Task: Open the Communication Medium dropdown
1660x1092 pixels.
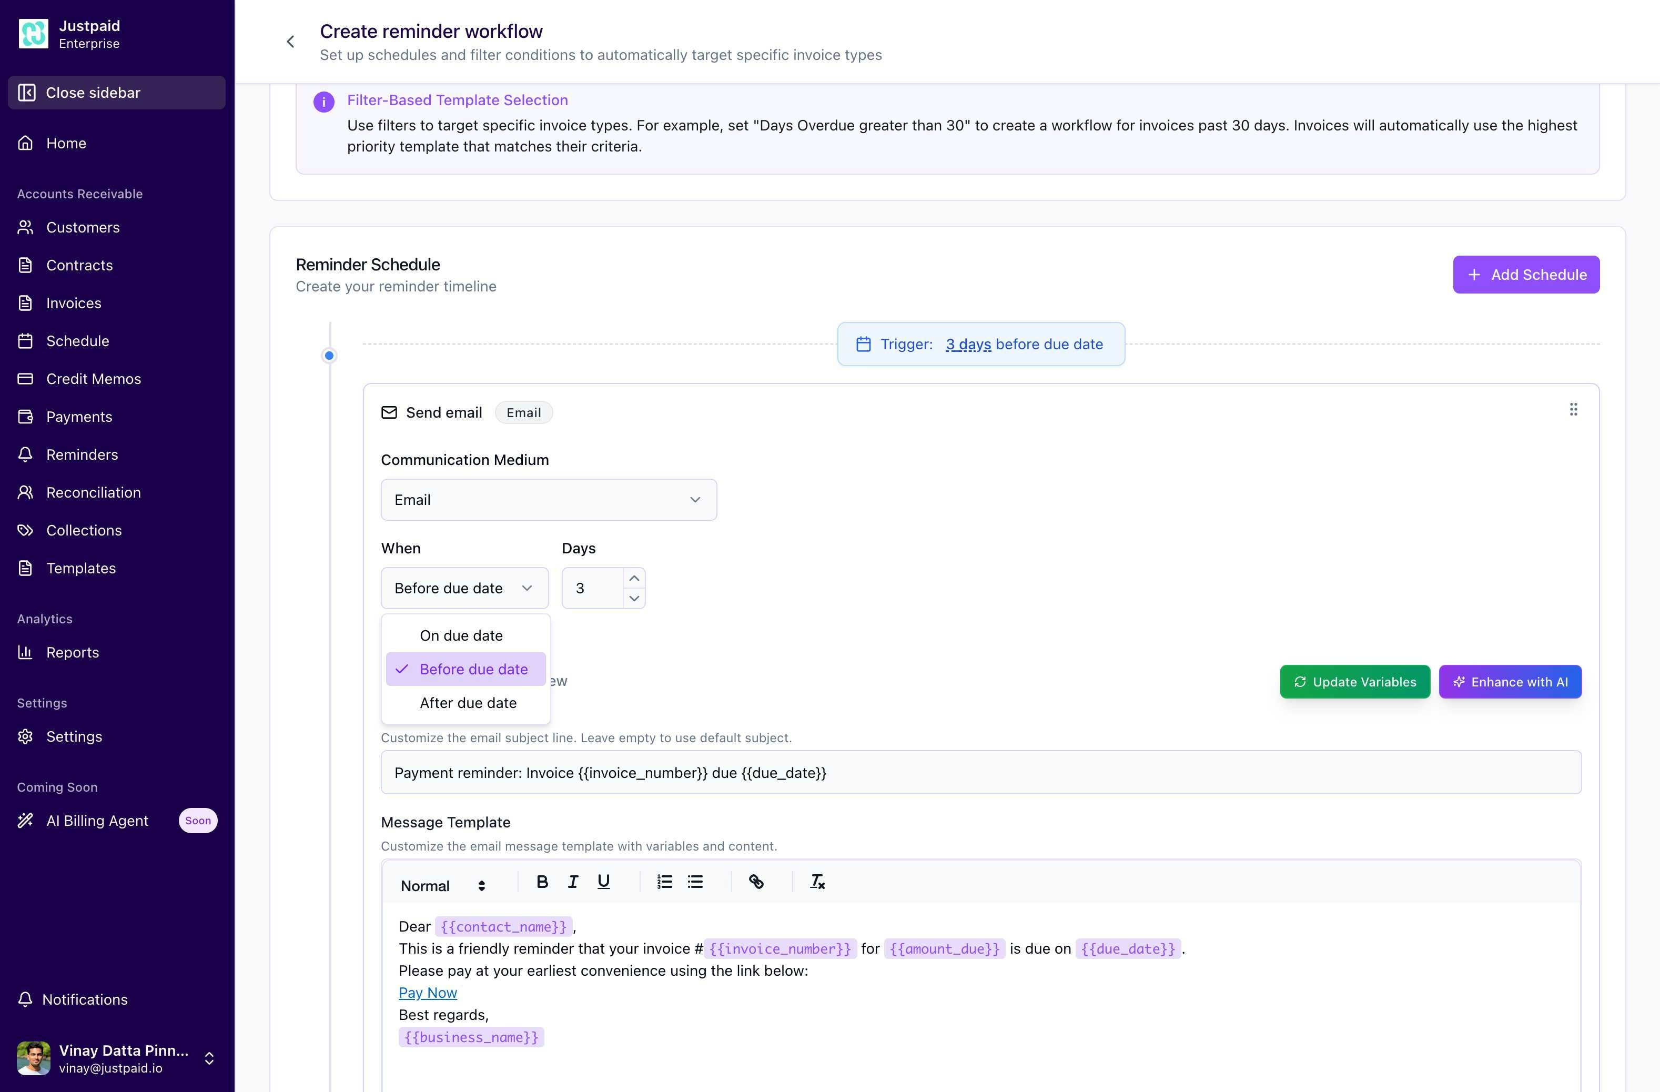Action: pos(548,499)
